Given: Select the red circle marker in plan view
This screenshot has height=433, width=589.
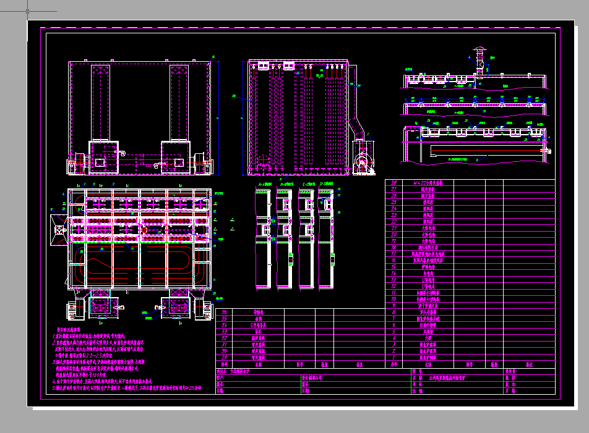Looking at the screenshot, I should point(144,229).
